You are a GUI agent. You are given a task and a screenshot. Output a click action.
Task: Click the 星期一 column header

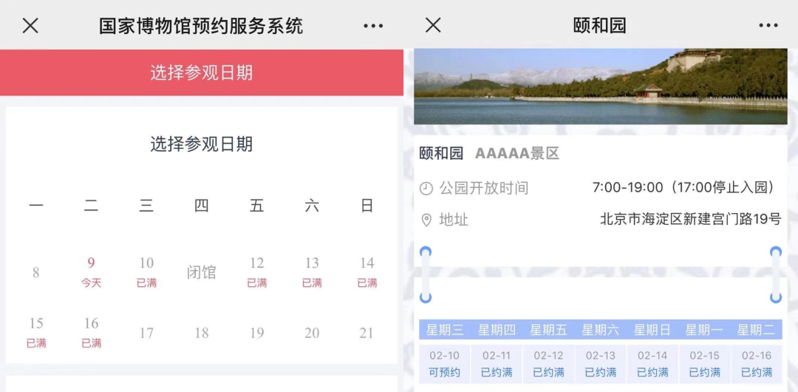pos(704,330)
